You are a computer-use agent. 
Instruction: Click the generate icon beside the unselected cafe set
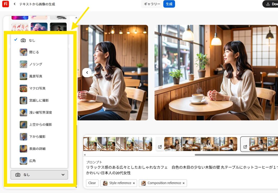[x=160, y=147]
